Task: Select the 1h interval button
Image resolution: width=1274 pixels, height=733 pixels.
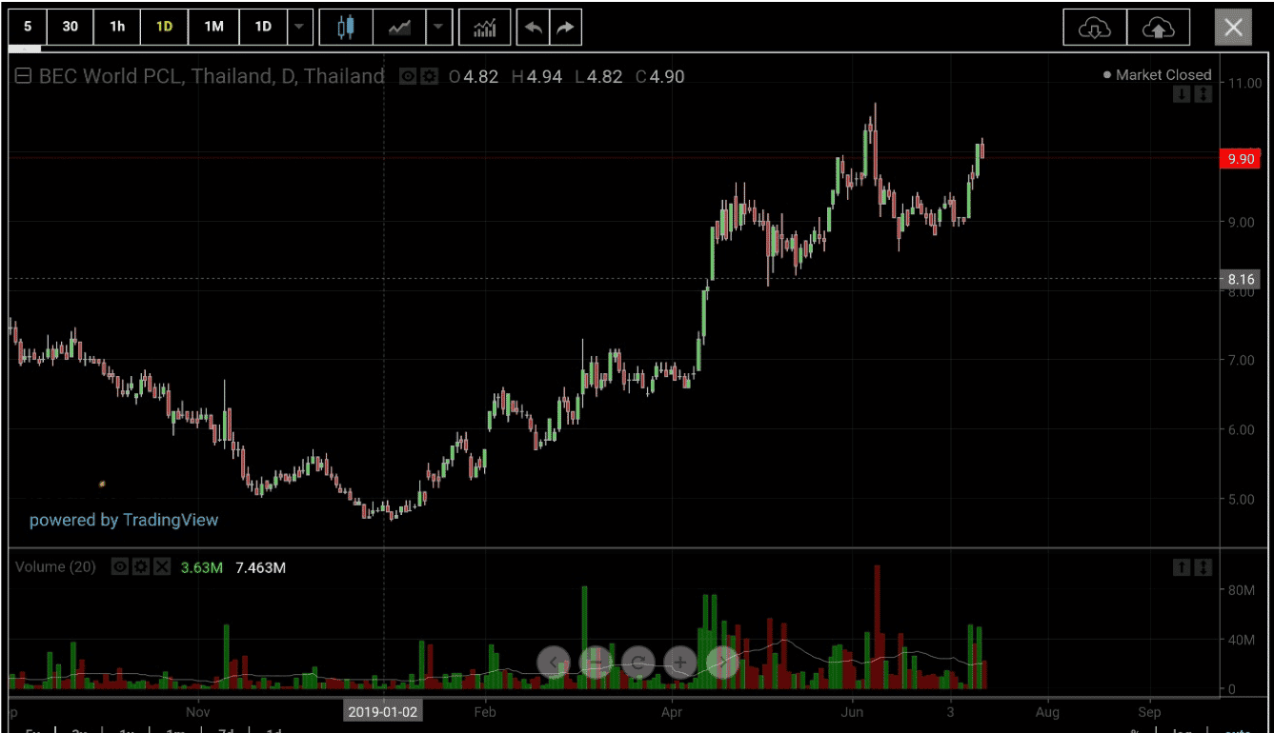Action: pos(117,27)
